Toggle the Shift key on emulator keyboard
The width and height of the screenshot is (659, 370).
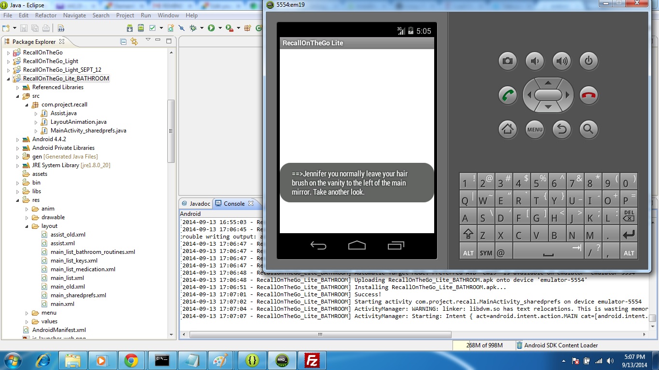coord(468,234)
